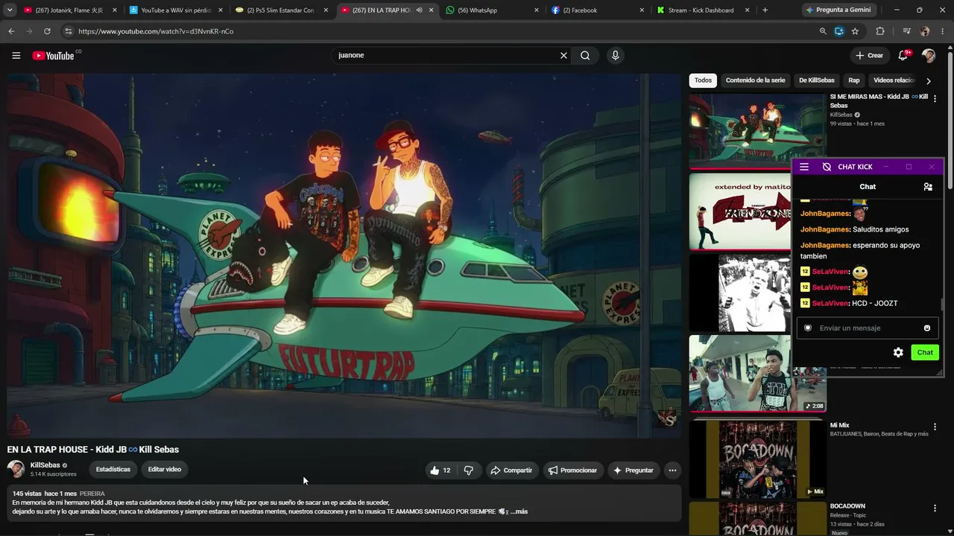
Task: Go forward in browser history
Action: 29,31
